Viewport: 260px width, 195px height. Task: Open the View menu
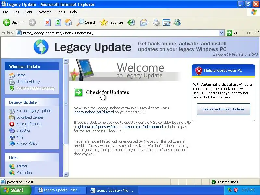(28, 12)
